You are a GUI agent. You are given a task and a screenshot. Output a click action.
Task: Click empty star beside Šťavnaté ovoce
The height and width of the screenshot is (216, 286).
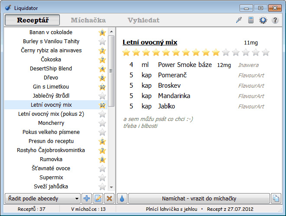click(x=102, y=168)
